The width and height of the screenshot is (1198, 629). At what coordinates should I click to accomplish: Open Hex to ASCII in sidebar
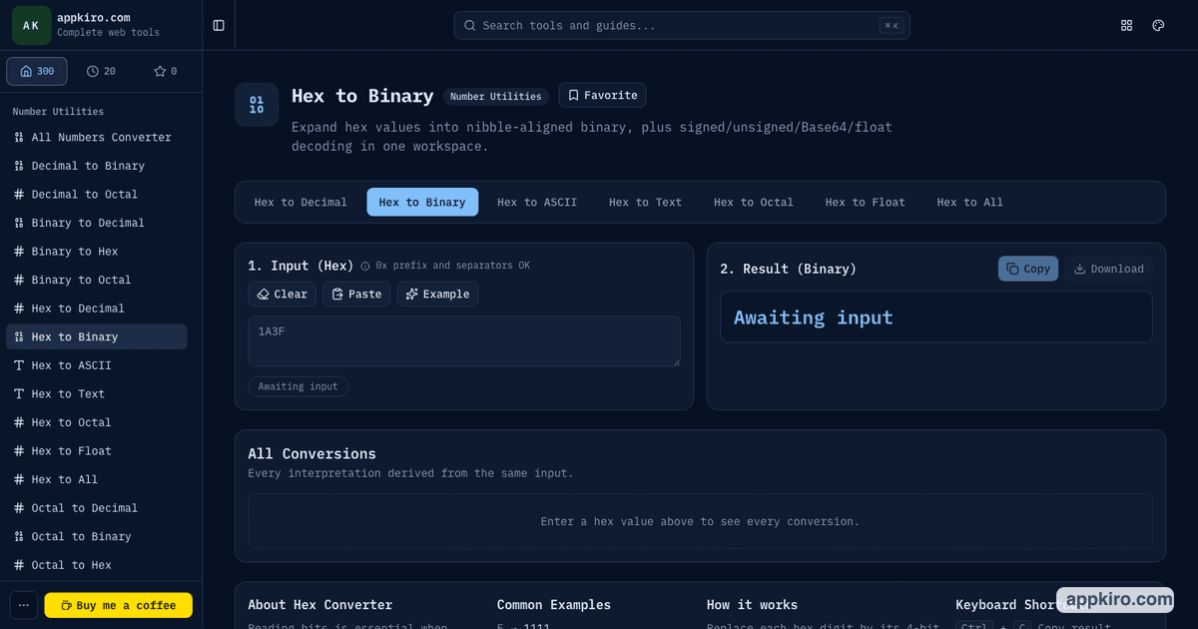coord(97,365)
